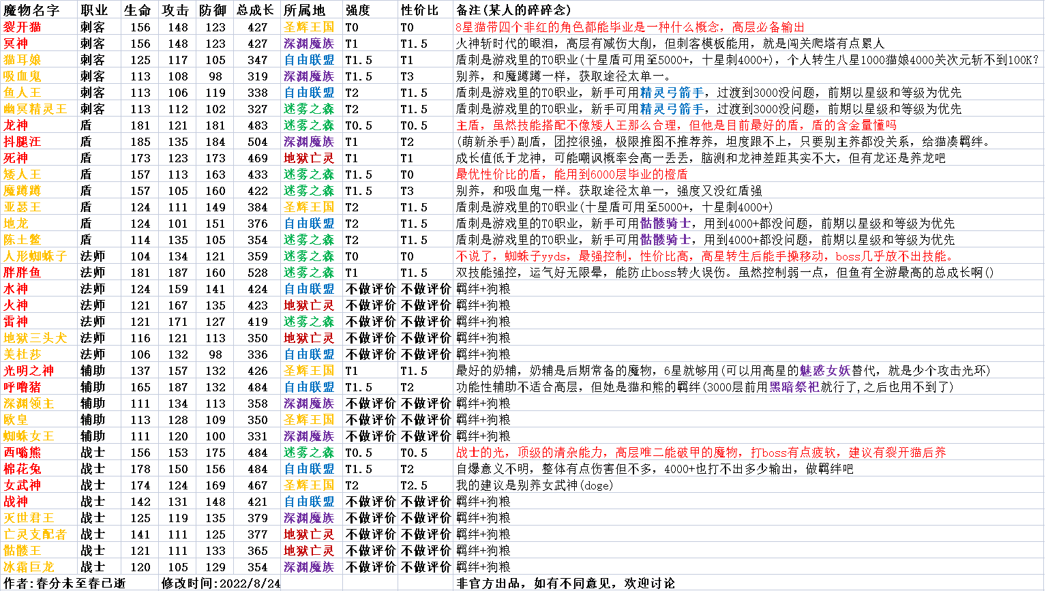Select the 雷神 name cell
1046x591 pixels.
pyautogui.click(x=16, y=322)
